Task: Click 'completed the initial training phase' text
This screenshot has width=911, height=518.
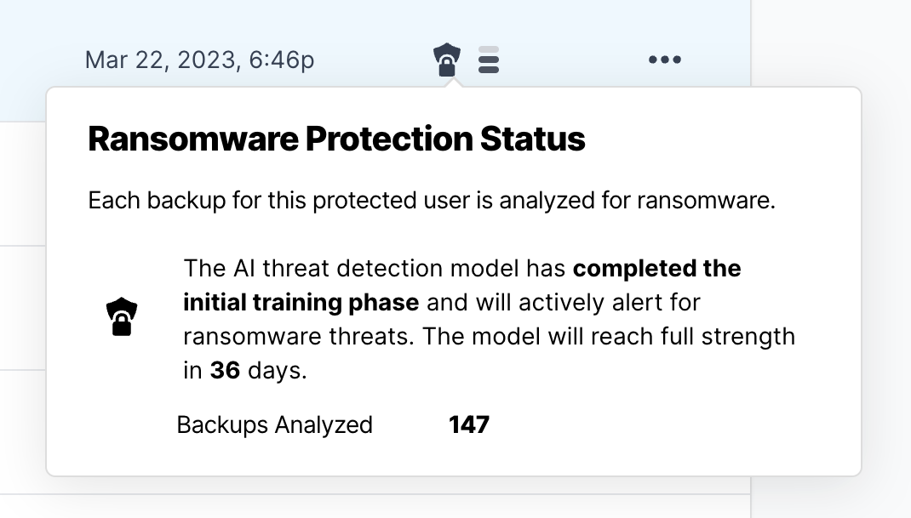Action: coord(462,285)
